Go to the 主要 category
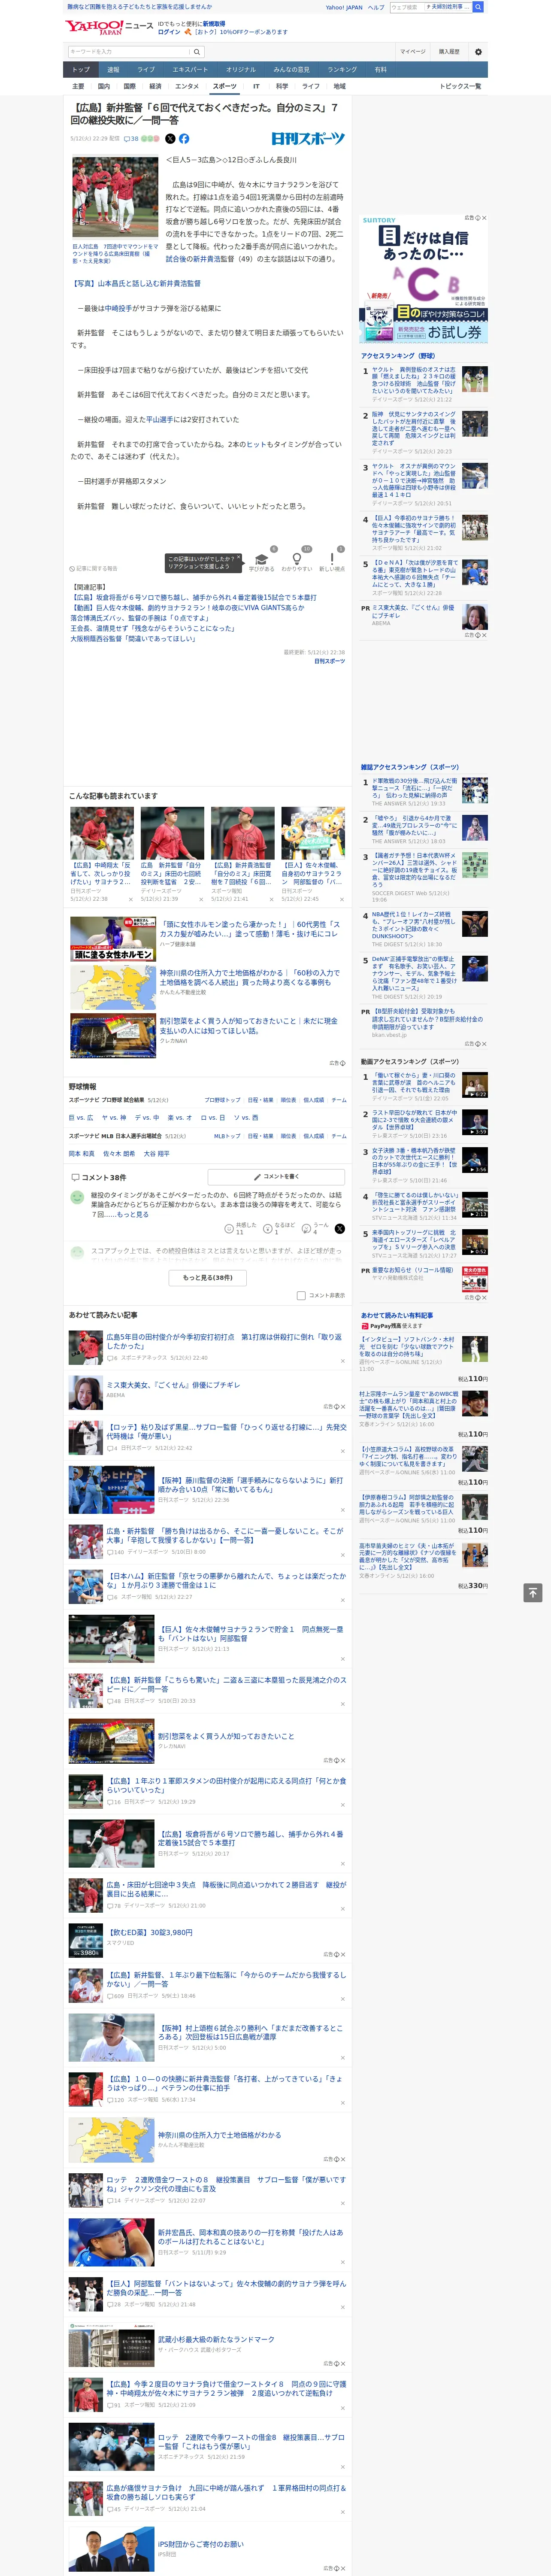Screen dimensions: 551x2576 coord(78,86)
